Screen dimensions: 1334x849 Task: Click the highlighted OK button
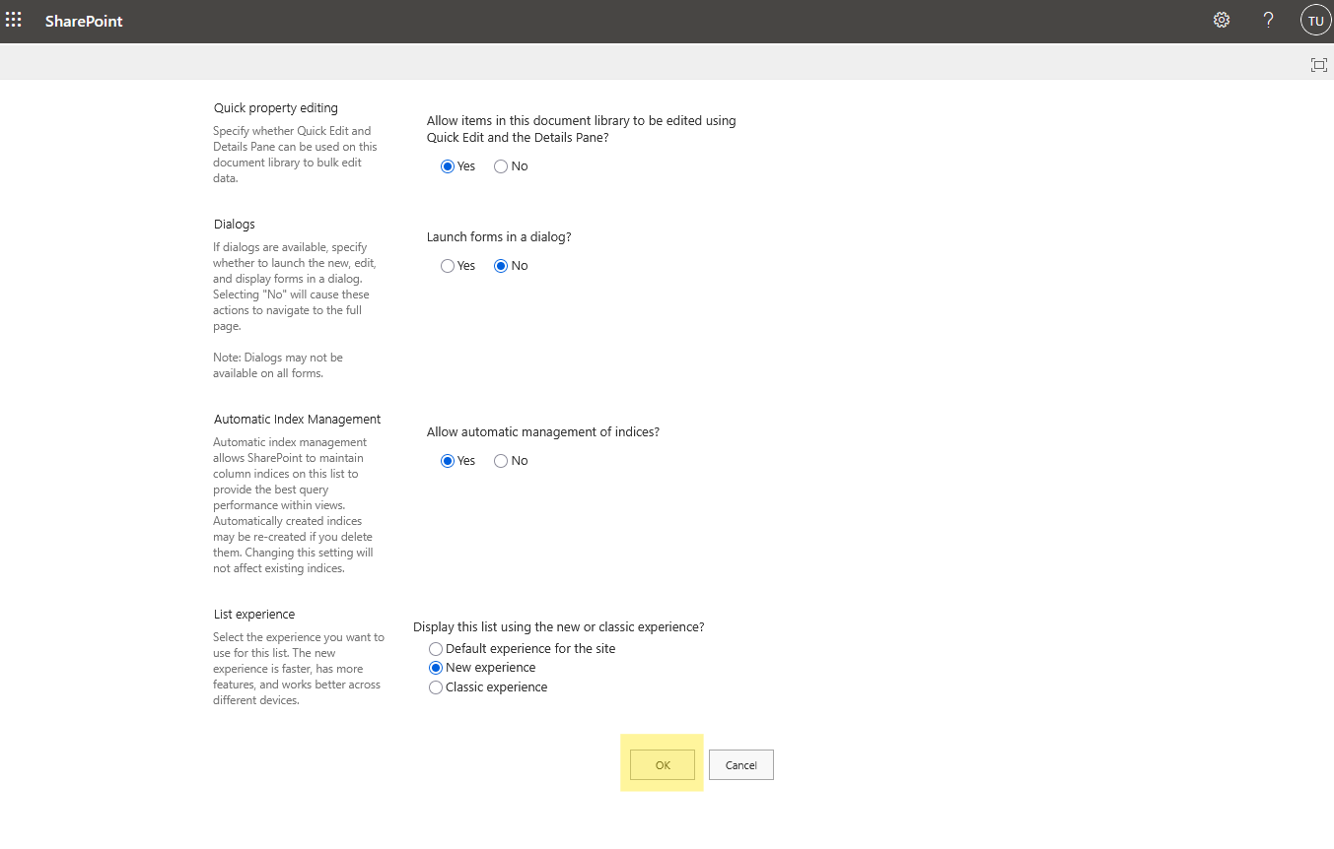[662, 764]
